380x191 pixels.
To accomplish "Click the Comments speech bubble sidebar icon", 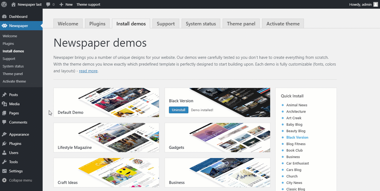I will (x=4, y=122).
